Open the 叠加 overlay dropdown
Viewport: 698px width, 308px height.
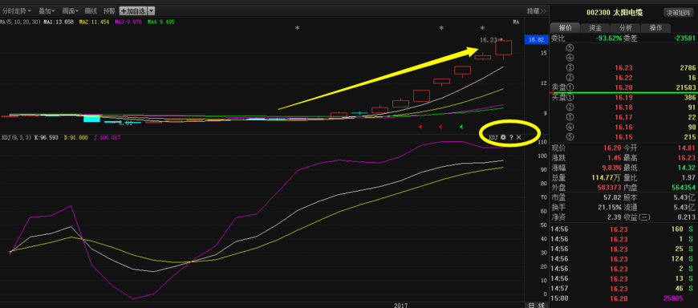[47, 10]
